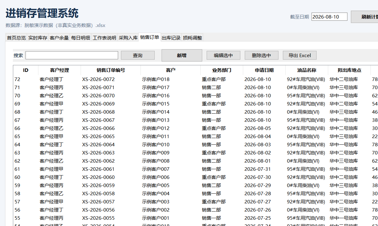
Task: Open the 首页总览 tab
Action: 16,38
